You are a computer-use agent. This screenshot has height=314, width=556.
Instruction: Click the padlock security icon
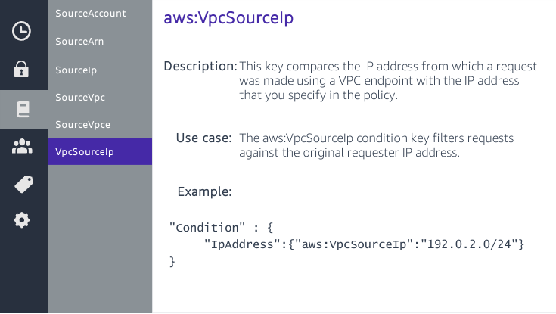pos(23,70)
